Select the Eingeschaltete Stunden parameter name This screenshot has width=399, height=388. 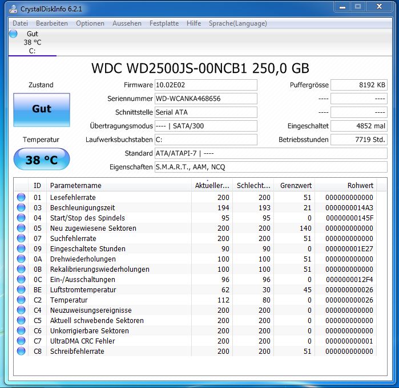pos(88,249)
